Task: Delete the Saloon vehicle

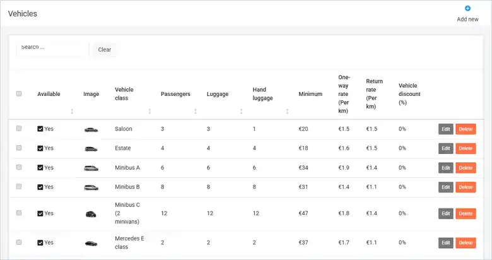Action: (466, 129)
